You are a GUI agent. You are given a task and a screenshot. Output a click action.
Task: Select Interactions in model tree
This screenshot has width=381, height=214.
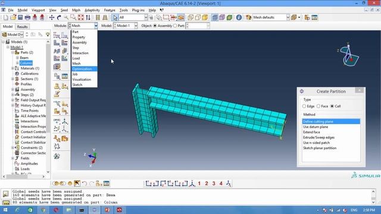coord(29,121)
